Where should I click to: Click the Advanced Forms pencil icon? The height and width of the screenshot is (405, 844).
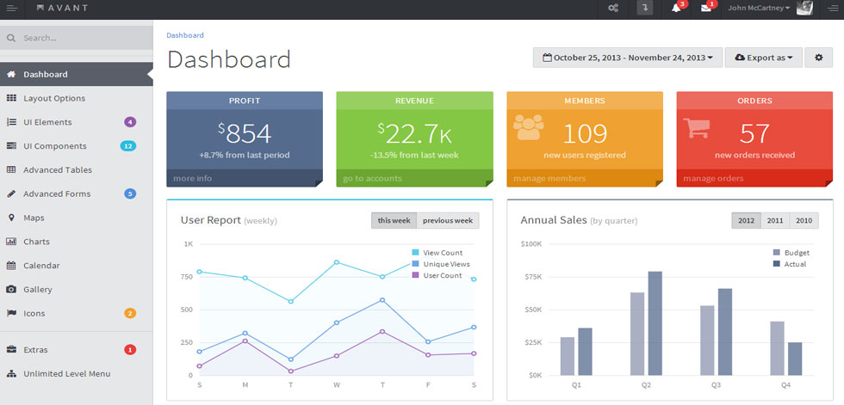point(11,194)
